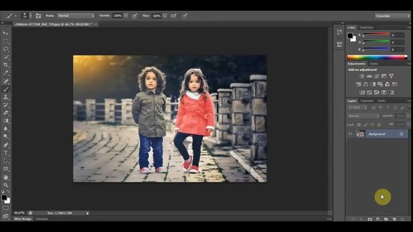Viewport: 413px width, 232px height.
Task: Select the Eyedropper tool
Action: coord(6,73)
